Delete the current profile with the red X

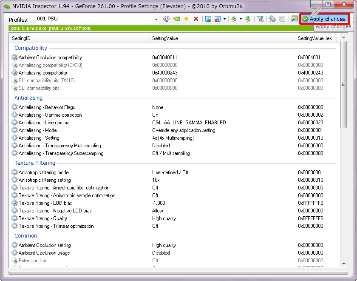click(196, 19)
